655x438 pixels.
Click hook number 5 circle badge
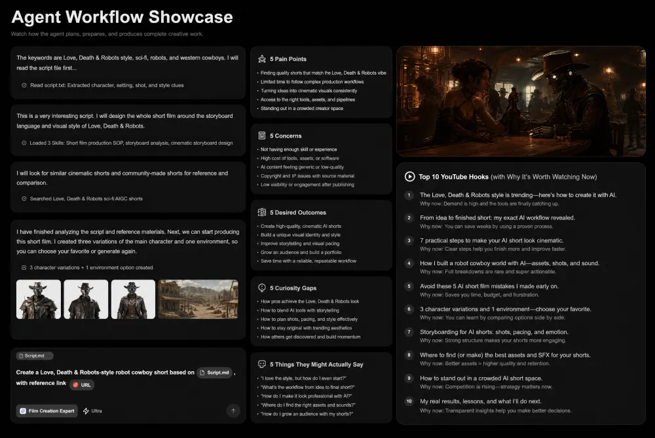pos(409,286)
